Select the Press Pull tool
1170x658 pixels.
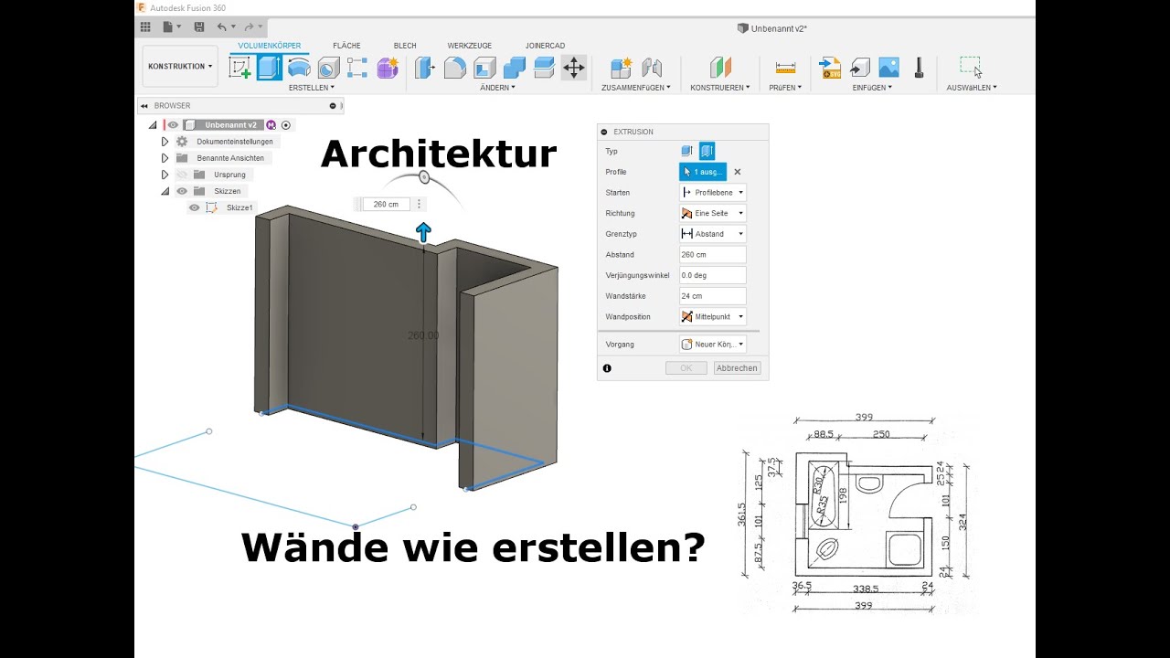pyautogui.click(x=425, y=68)
